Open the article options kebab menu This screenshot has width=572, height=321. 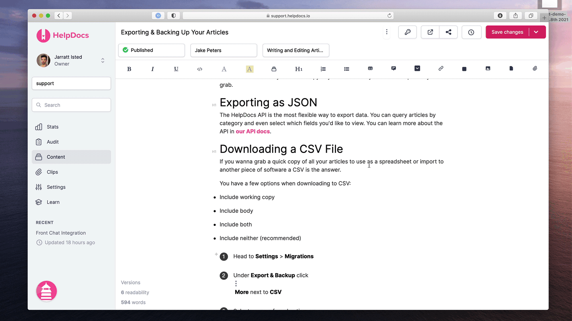tap(386, 32)
